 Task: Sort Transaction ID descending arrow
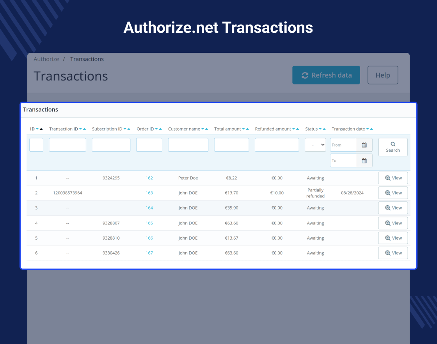(80, 129)
